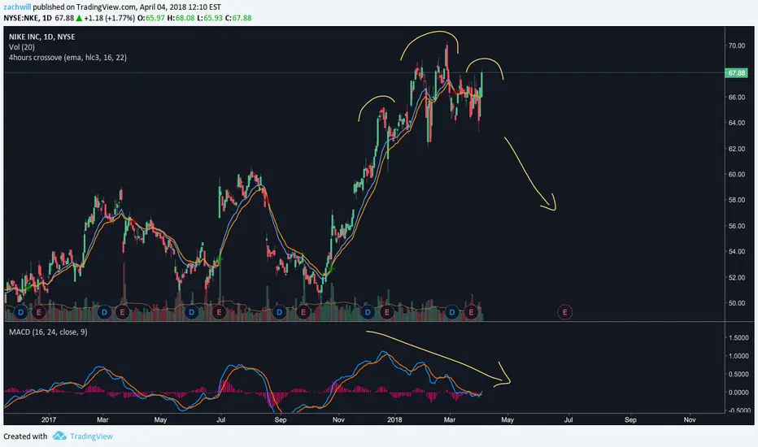Click the green 67.88 current price tag
758x447 pixels.
(736, 73)
